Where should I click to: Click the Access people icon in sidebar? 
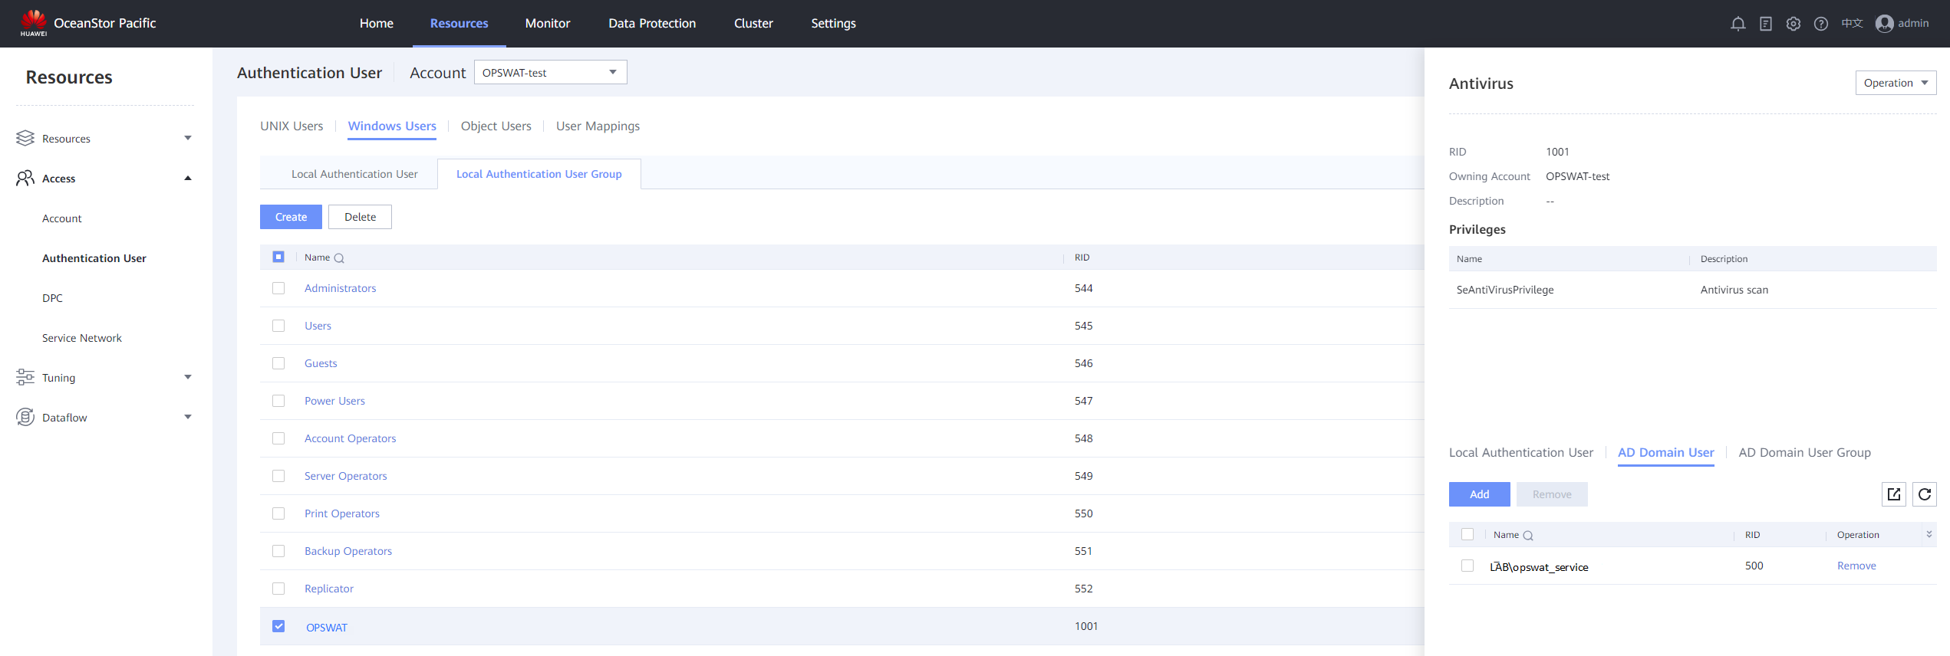pos(25,178)
